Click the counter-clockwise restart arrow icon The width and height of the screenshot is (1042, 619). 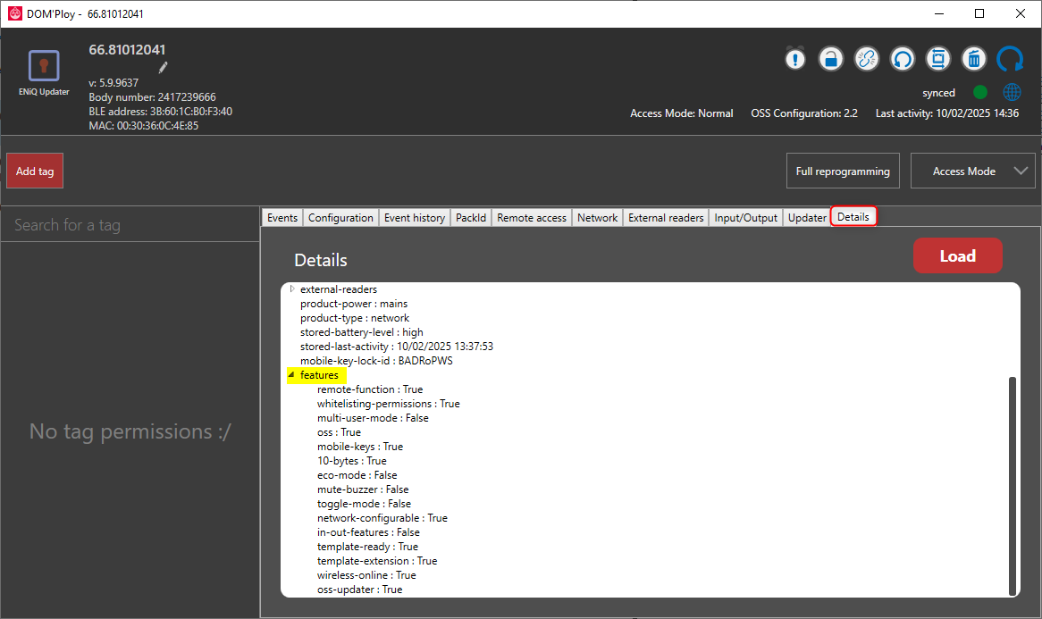point(903,59)
